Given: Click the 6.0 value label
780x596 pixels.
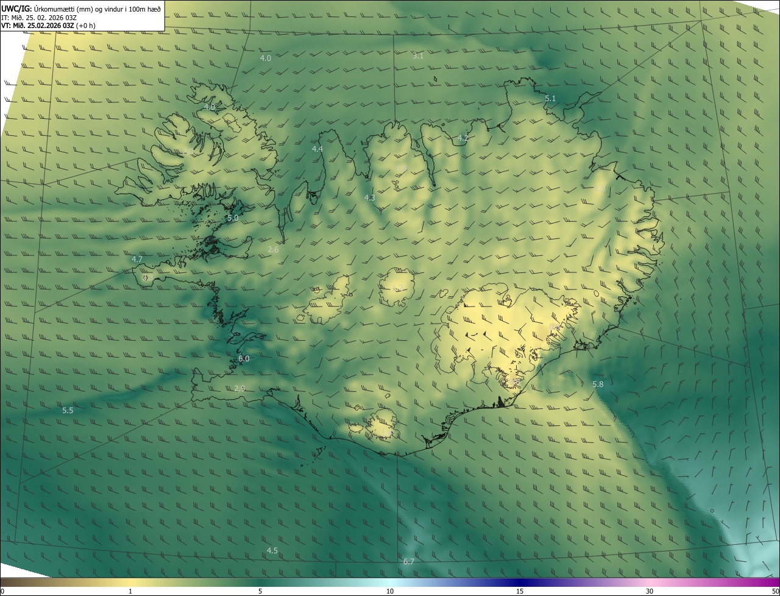Looking at the screenshot, I should pyautogui.click(x=244, y=359).
